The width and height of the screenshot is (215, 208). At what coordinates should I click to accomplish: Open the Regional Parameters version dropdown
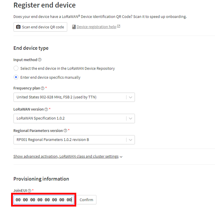(74, 140)
